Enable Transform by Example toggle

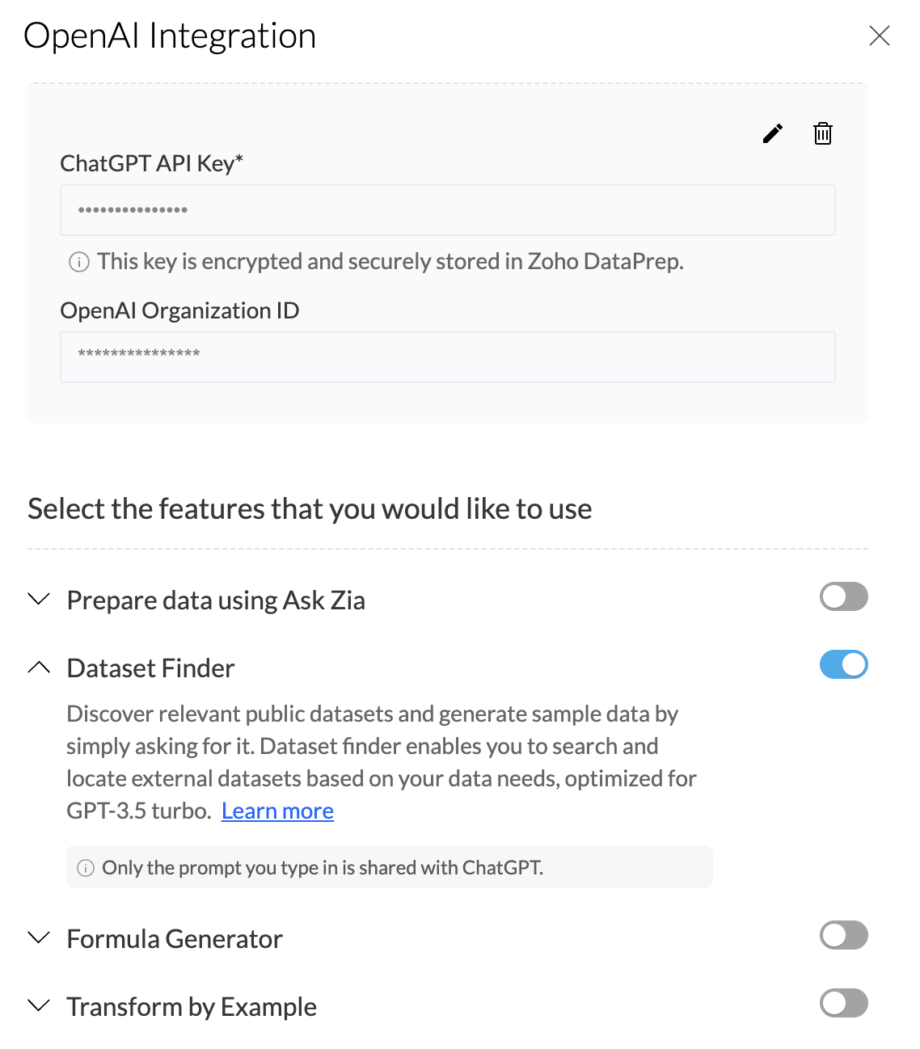(843, 1004)
